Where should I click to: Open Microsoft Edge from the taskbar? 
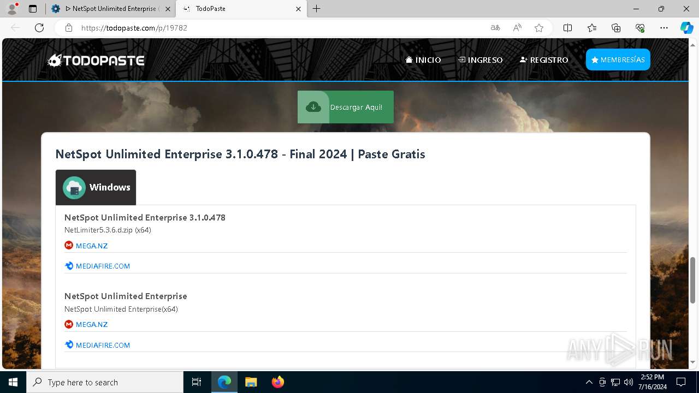(224, 382)
